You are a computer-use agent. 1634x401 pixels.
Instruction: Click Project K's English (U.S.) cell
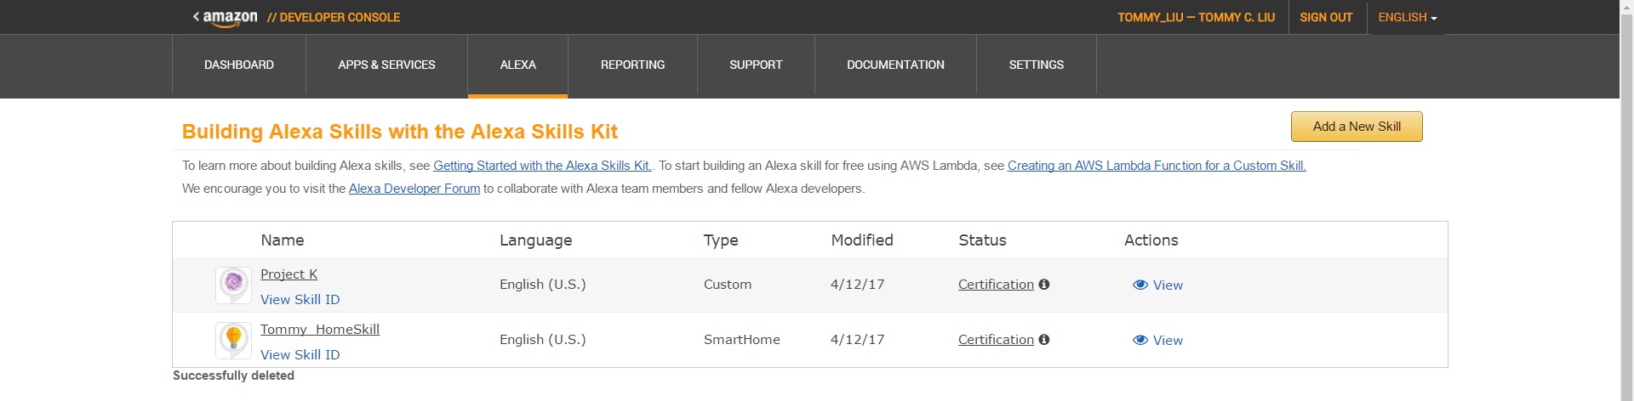click(543, 285)
